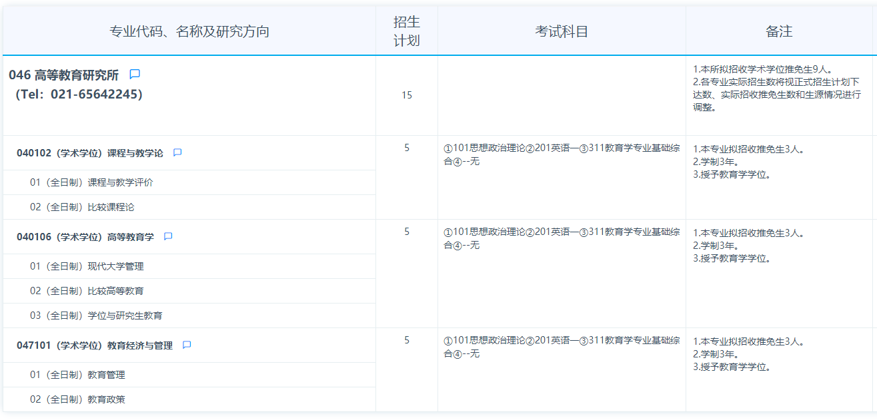Click the 备注 column header
This screenshot has height=420, width=877.
[x=779, y=31]
